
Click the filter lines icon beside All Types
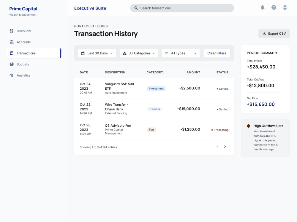click(x=166, y=53)
